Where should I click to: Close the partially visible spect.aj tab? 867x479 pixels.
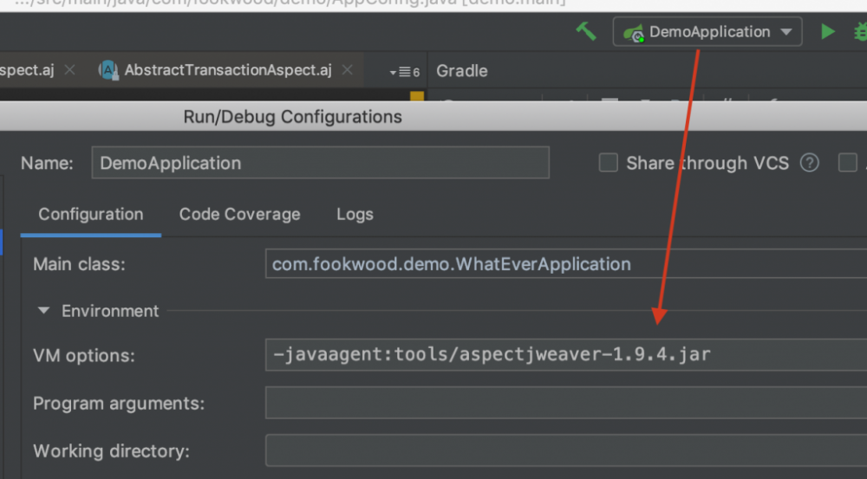click(70, 70)
